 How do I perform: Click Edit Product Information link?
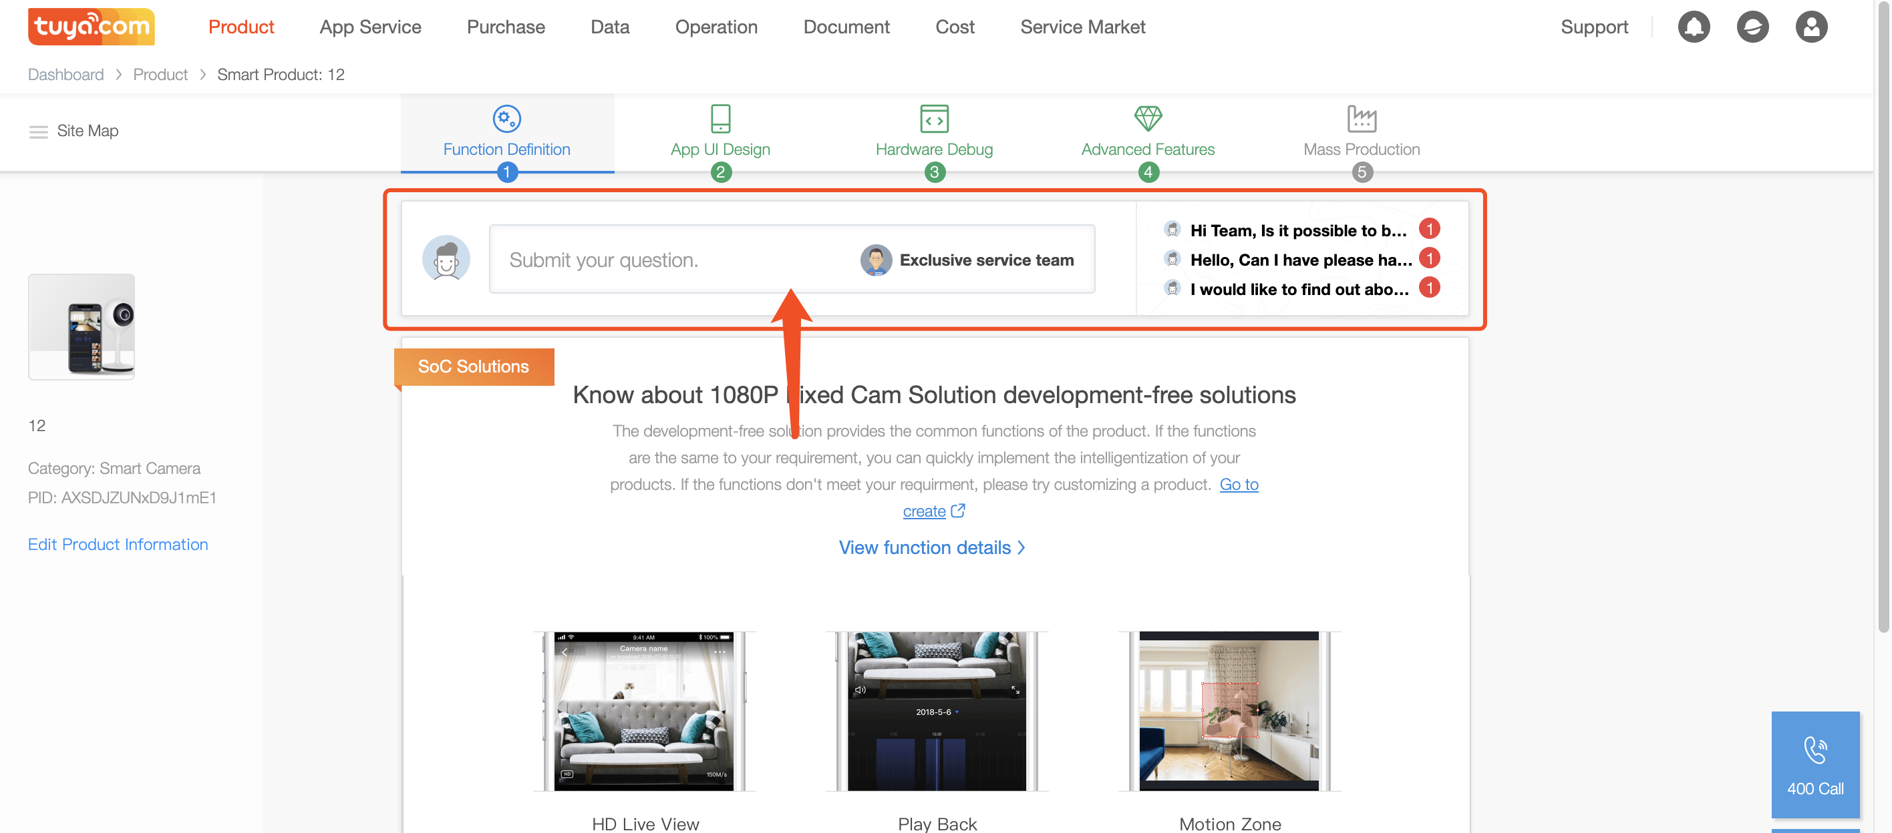coord(118,544)
